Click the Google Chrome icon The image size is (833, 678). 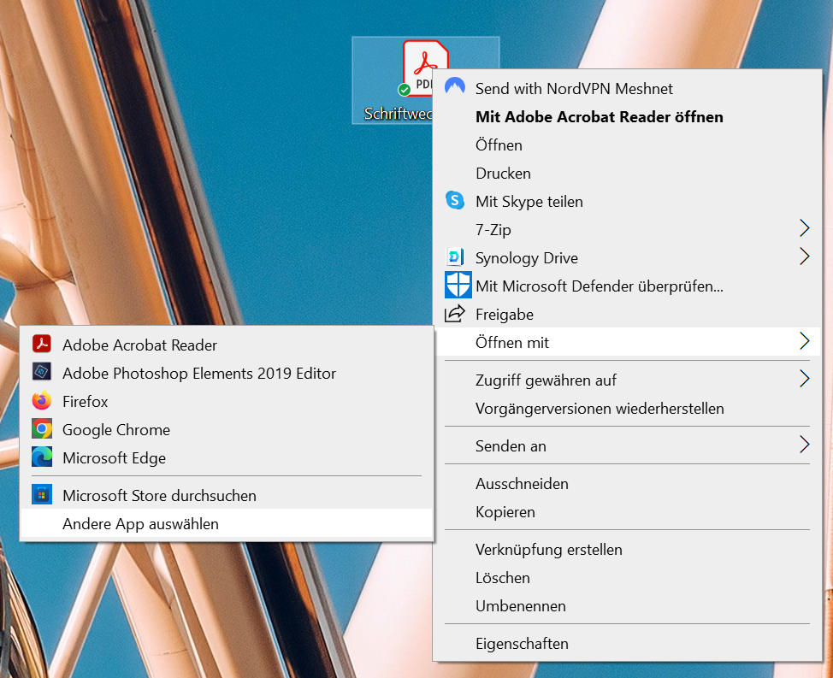[42, 429]
